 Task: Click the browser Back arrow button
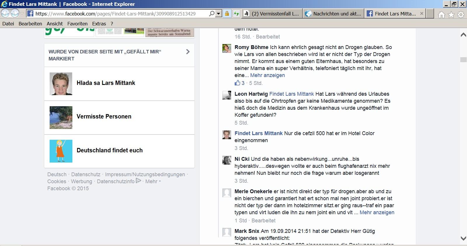coord(6,13)
